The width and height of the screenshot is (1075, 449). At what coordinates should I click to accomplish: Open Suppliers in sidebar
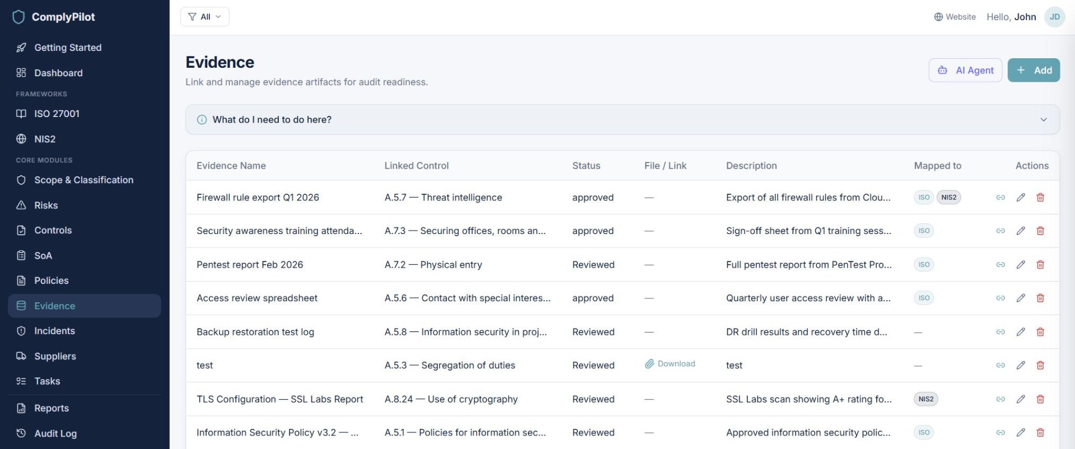pos(84,356)
